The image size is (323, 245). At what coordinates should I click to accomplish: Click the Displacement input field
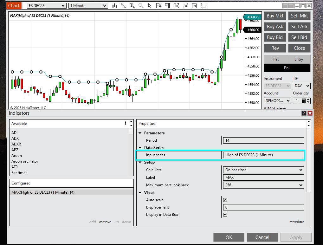[263, 207]
